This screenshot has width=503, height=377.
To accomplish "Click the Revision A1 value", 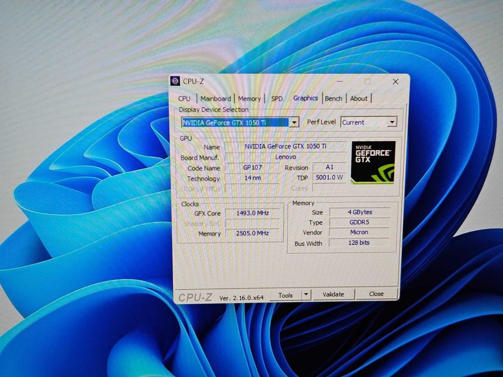I will coord(329,167).
